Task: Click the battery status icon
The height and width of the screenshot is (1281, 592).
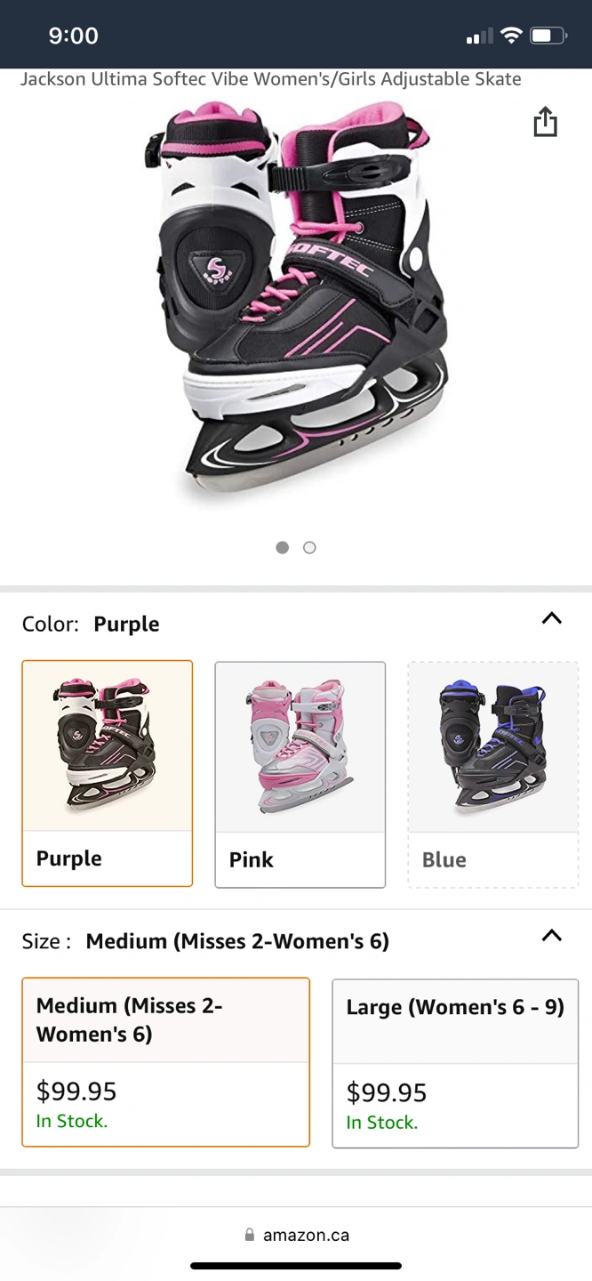Action: [x=548, y=36]
